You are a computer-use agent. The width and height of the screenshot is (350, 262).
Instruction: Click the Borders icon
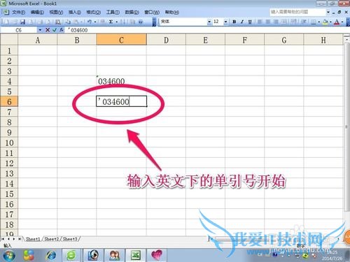click(314, 22)
